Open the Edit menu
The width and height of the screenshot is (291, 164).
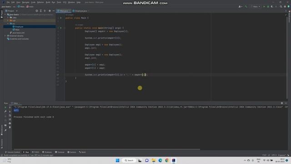pyautogui.click(x=13, y=2)
